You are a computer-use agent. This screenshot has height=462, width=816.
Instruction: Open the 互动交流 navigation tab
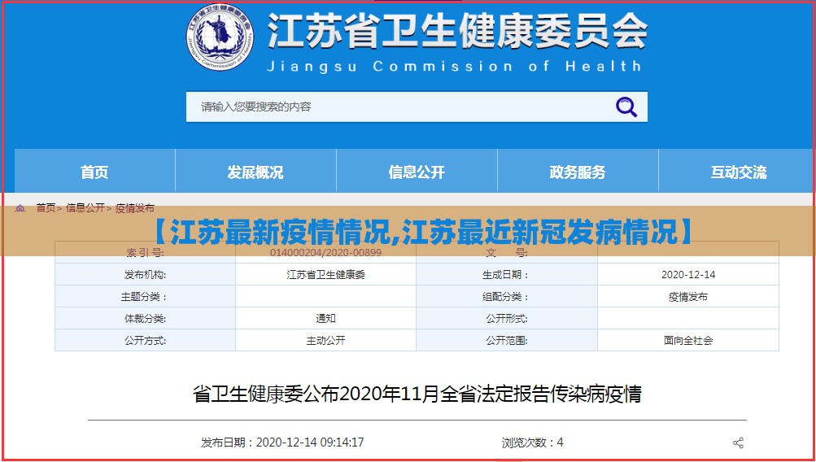(739, 172)
